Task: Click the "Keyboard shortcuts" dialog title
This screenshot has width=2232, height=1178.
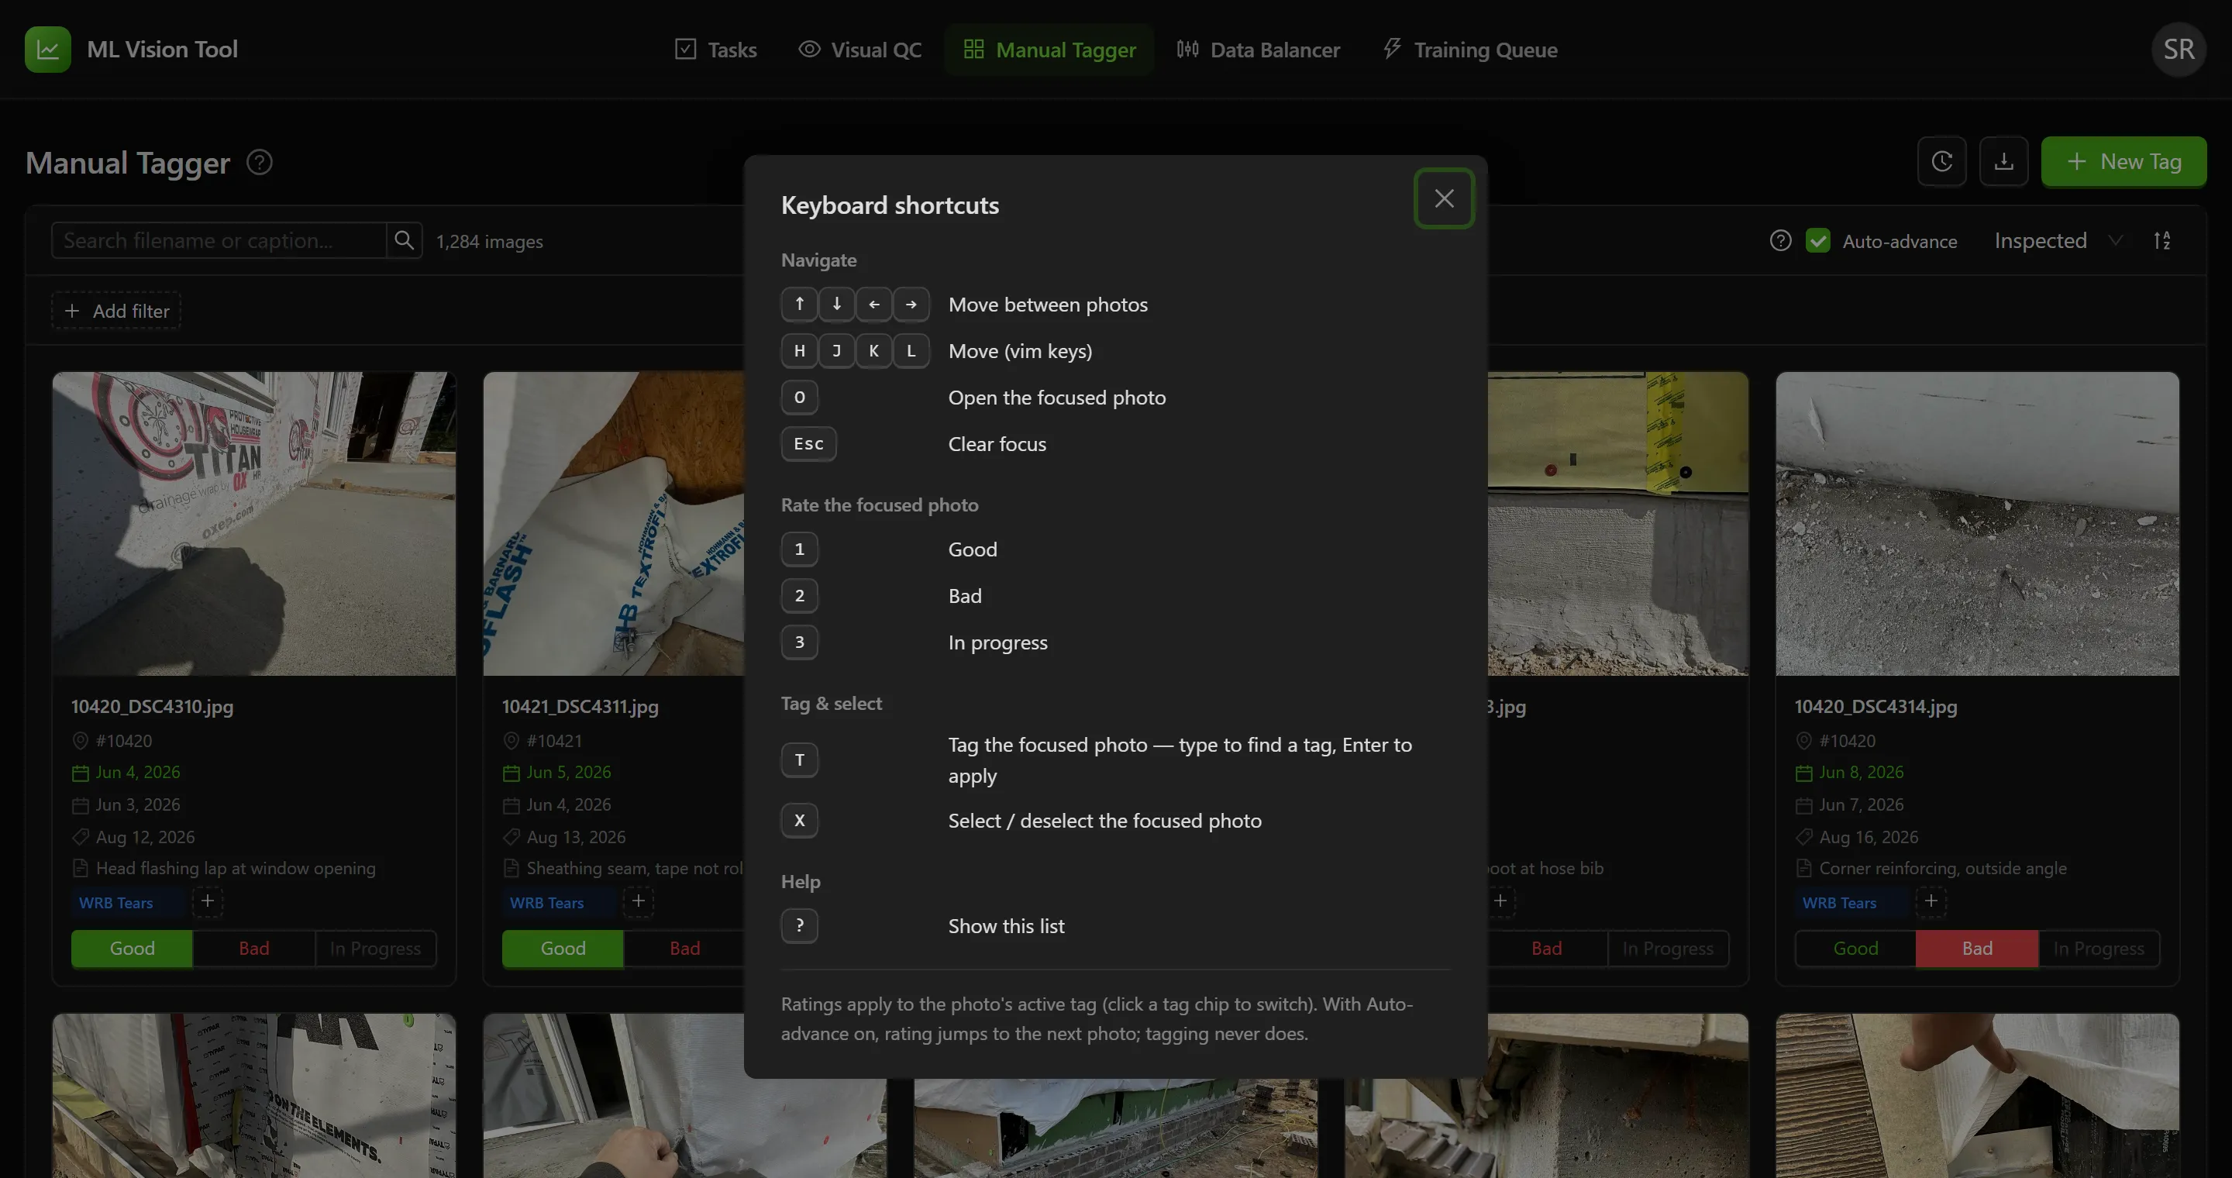Action: point(890,205)
